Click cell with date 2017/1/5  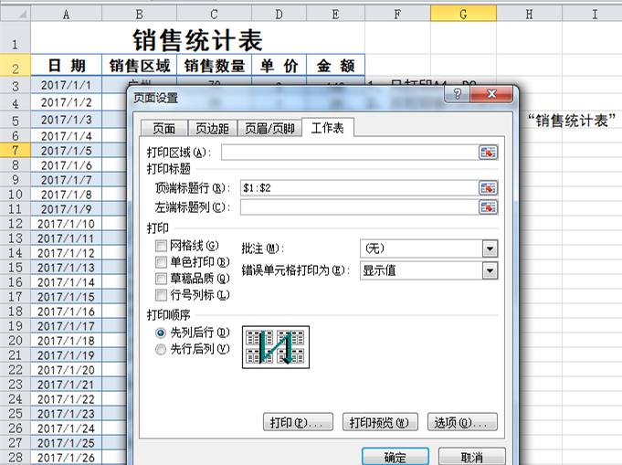[x=67, y=151]
